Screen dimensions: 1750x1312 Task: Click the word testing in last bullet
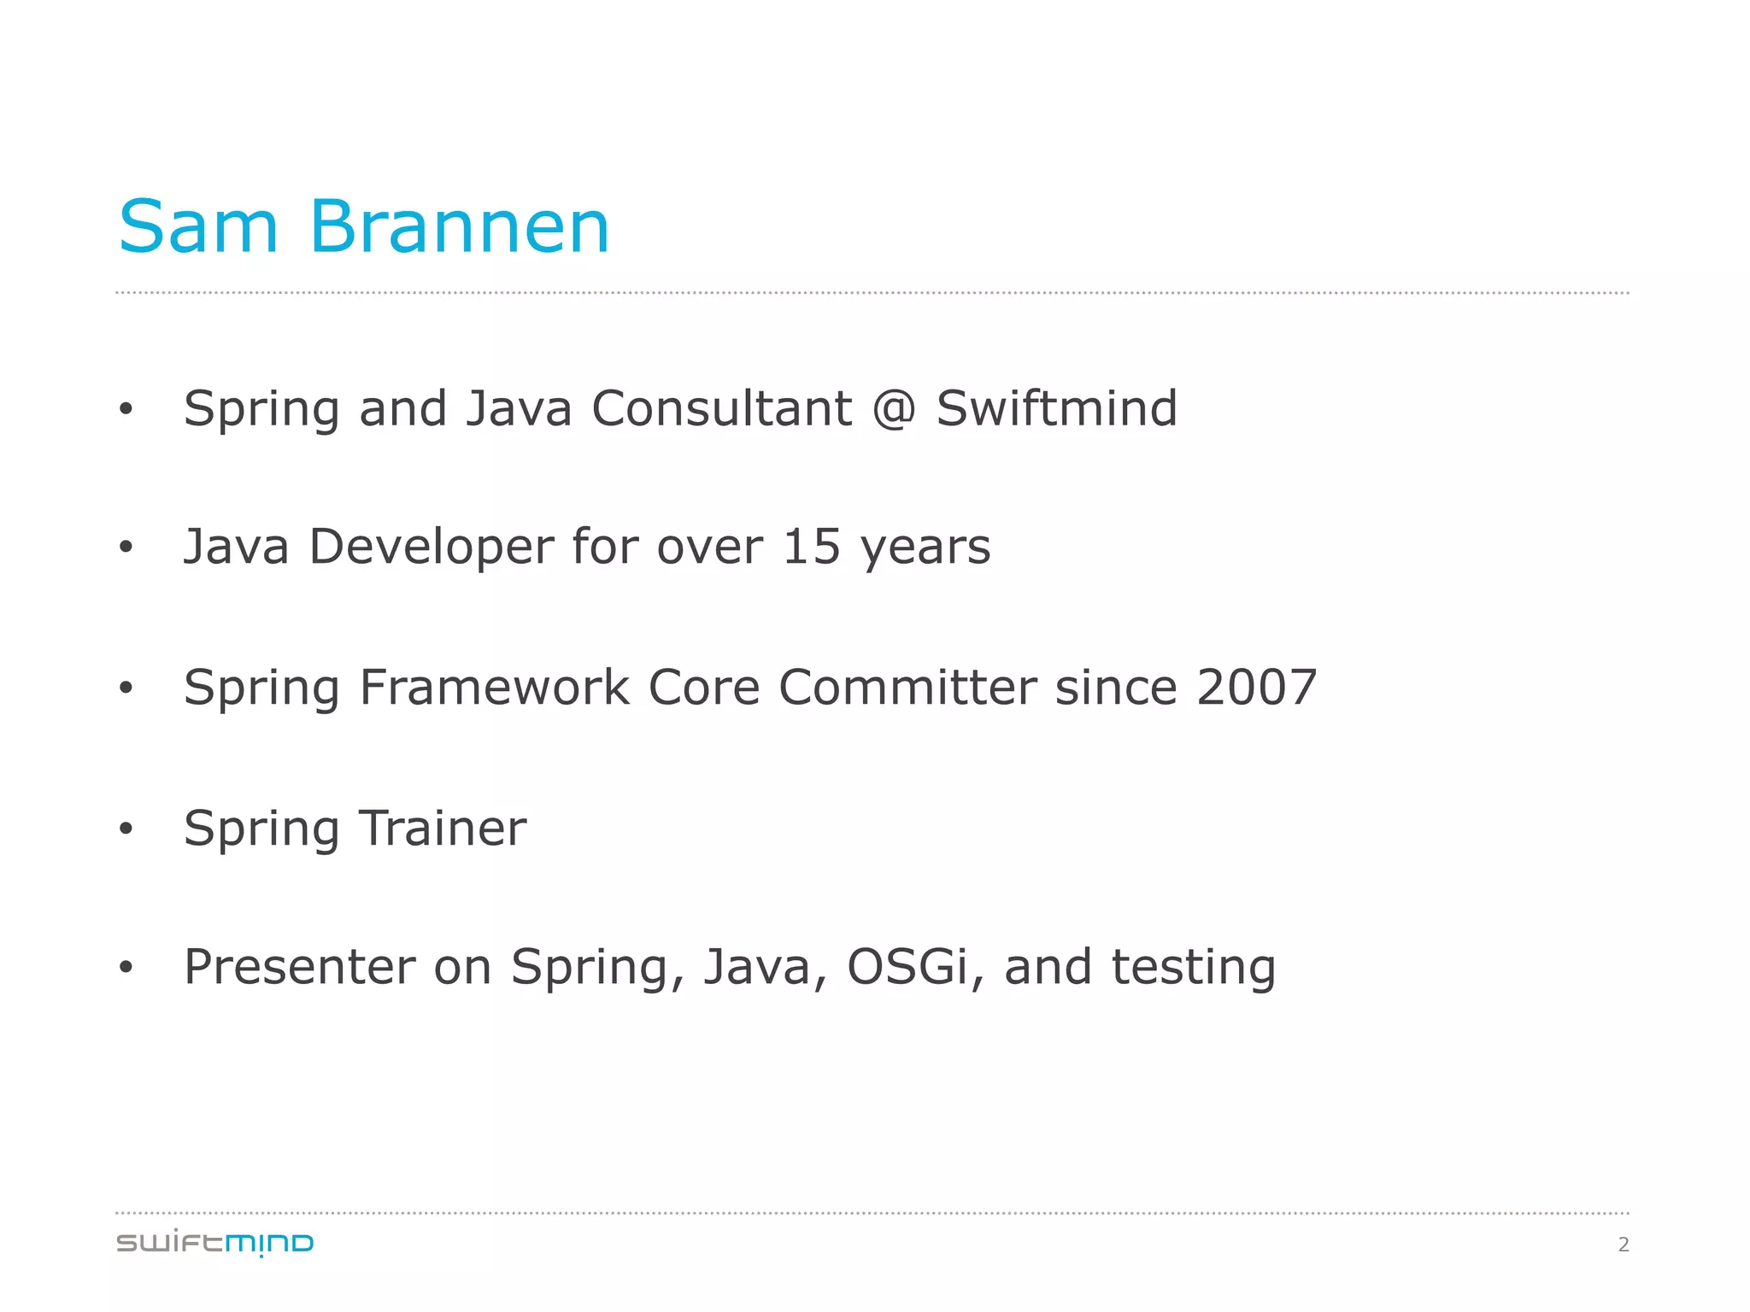point(1194,969)
